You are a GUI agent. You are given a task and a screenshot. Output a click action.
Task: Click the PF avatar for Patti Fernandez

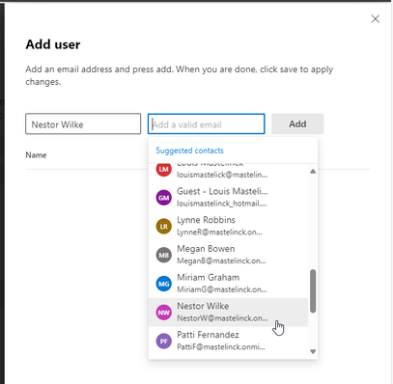(x=163, y=341)
